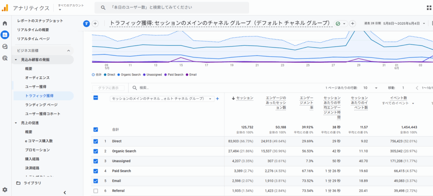Screen dimensions: 433x196
Task: Click the plus icon after report title
Action: tap(352, 24)
